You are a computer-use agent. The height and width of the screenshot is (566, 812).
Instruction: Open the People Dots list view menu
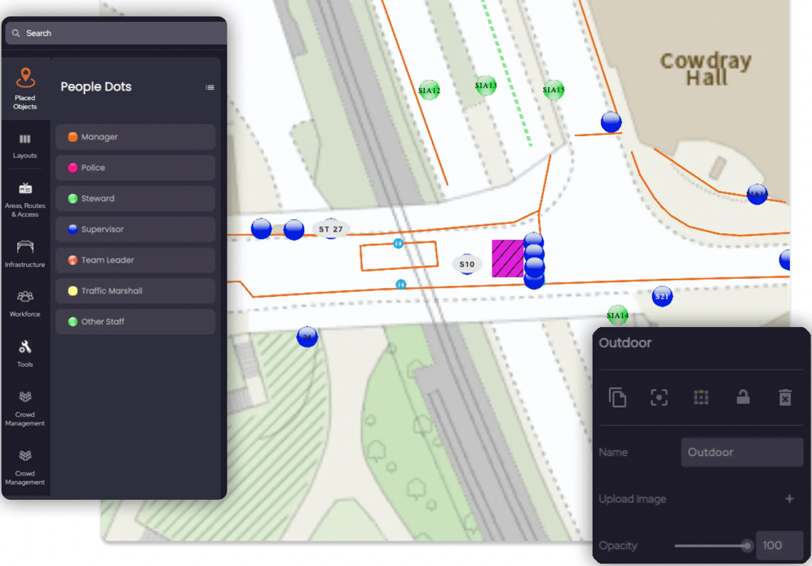pos(210,87)
